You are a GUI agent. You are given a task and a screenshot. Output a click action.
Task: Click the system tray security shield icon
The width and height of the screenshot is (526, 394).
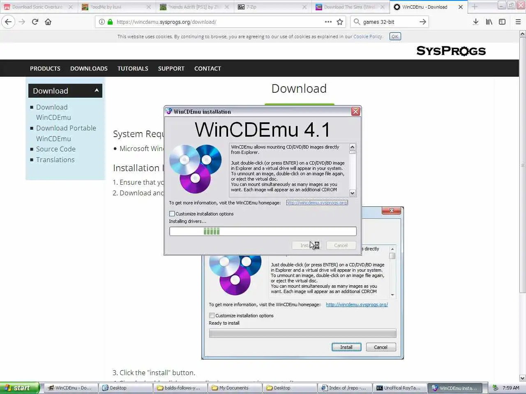coord(496,388)
